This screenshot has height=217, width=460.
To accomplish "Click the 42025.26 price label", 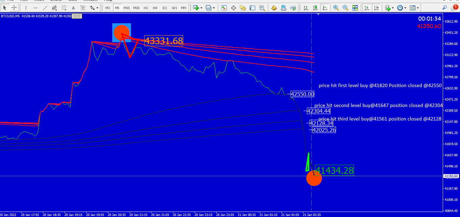I will [324, 130].
